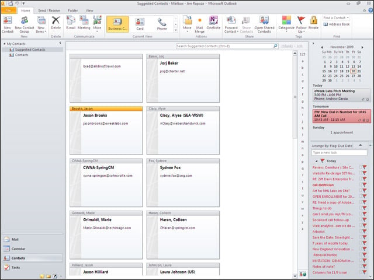The width and height of the screenshot is (374, 280).
Task: Collapse the To-Do Bar
Action: click(x=313, y=43)
